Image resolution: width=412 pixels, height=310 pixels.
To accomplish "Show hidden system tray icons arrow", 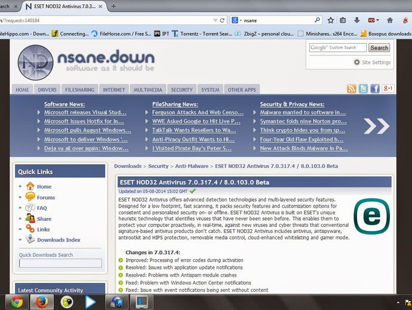I will [398, 303].
